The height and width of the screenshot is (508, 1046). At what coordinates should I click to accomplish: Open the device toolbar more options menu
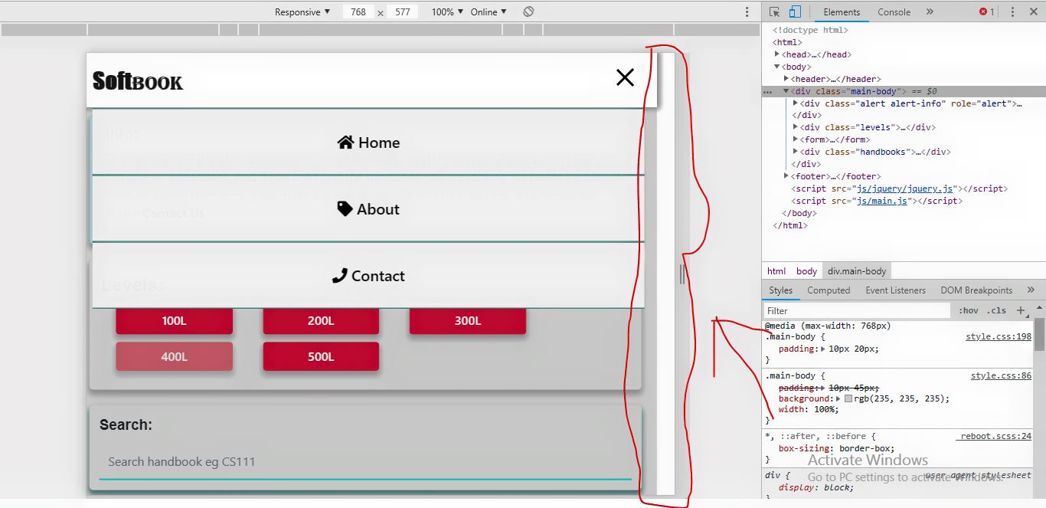click(747, 11)
